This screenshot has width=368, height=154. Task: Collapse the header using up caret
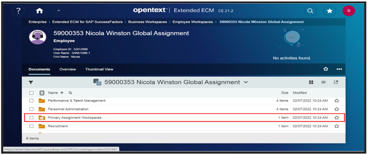click(59, 11)
